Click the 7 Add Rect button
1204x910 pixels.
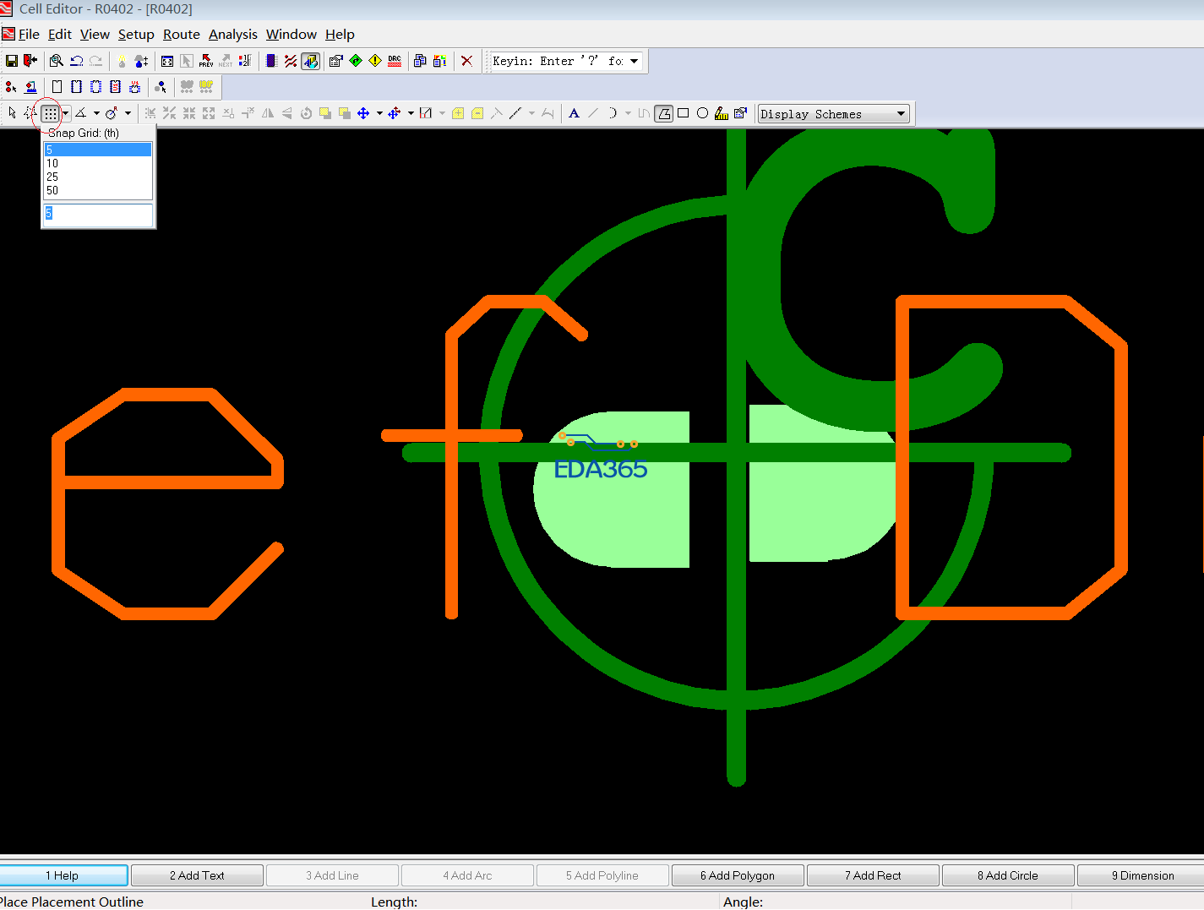873,875
